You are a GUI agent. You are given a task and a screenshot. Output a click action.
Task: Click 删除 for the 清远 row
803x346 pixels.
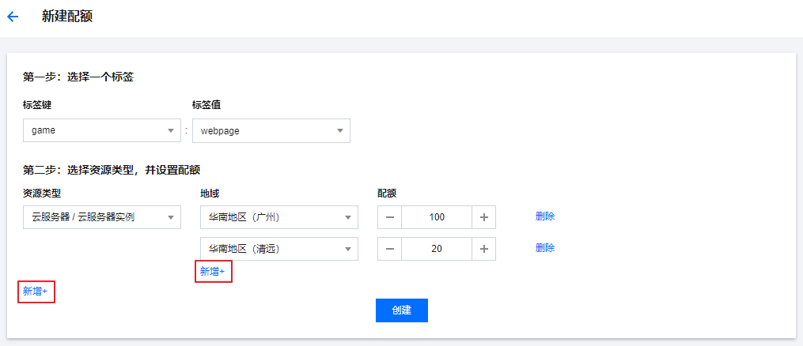[x=545, y=248]
